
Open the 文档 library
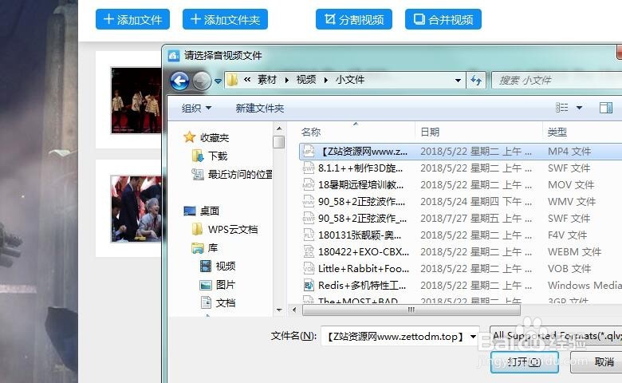pos(218,303)
